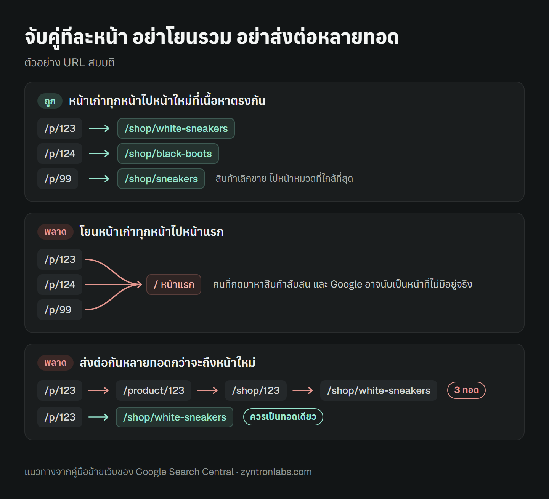Click the note "สินค้าเลิกขาย ไปหน้าหมวดที่ใกล้ที่สุด"
Image resolution: width=549 pixels, height=499 pixels.
(x=284, y=179)
